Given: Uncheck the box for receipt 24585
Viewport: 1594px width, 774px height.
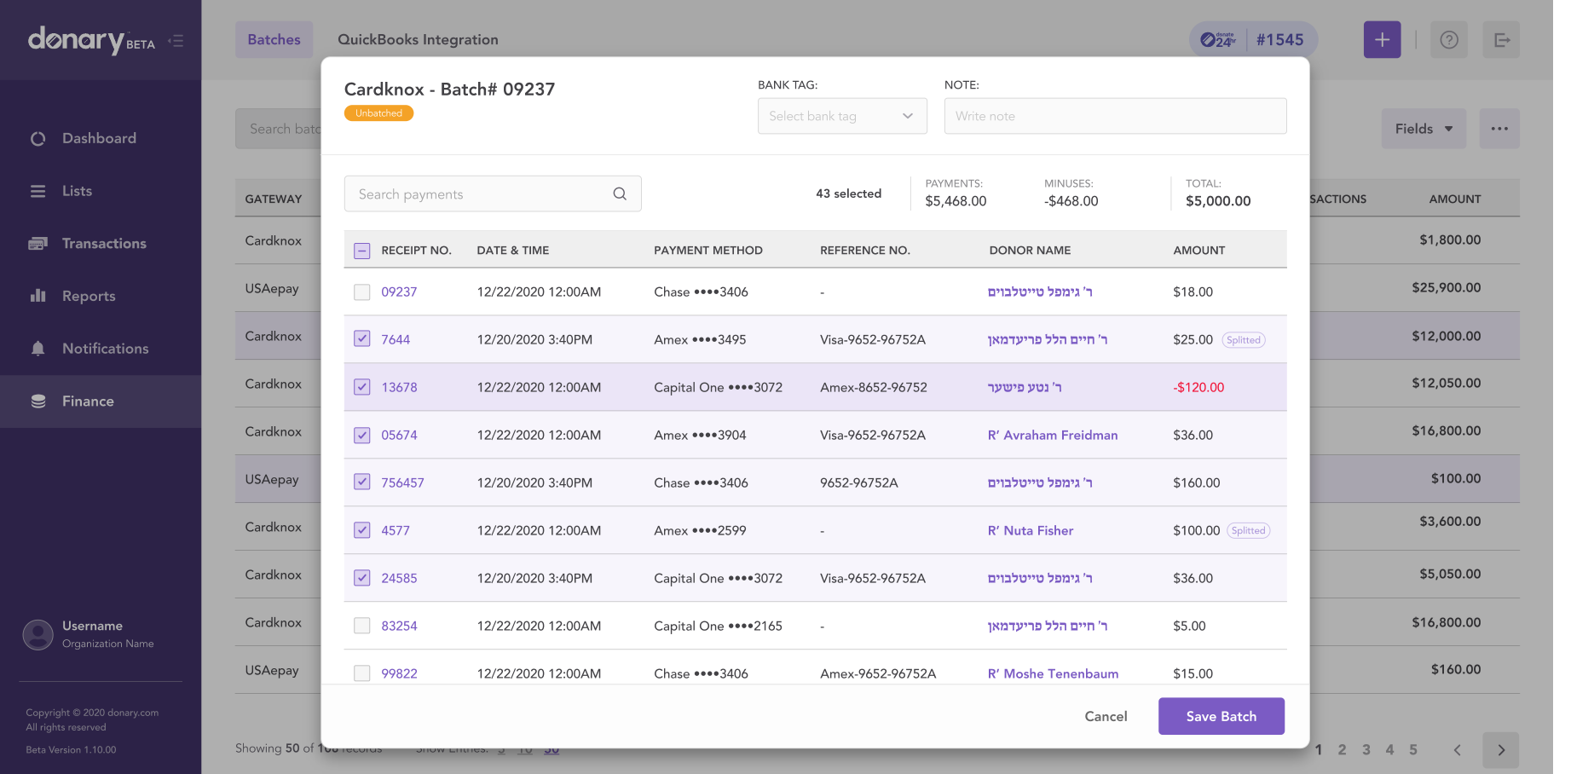Looking at the screenshot, I should [x=362, y=577].
